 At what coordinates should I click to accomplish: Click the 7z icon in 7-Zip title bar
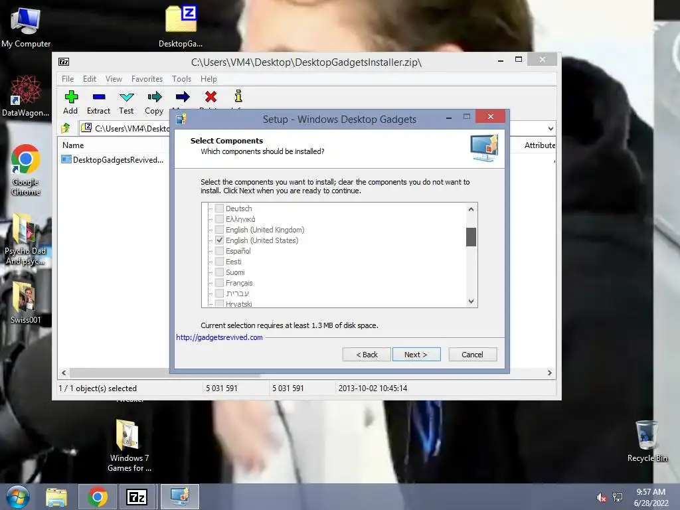pyautogui.click(x=64, y=62)
